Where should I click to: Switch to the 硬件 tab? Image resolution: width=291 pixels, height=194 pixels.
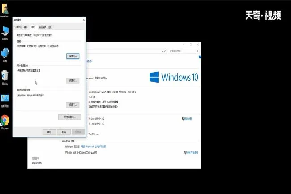[x=26, y=27]
